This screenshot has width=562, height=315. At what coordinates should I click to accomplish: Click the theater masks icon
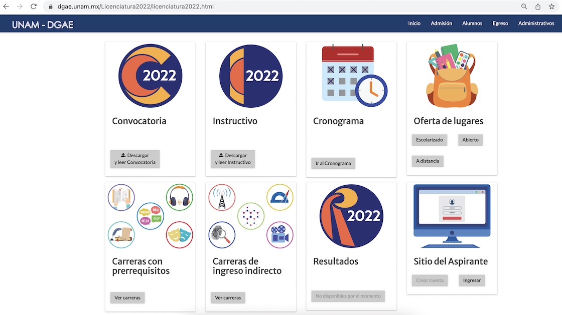click(x=179, y=234)
